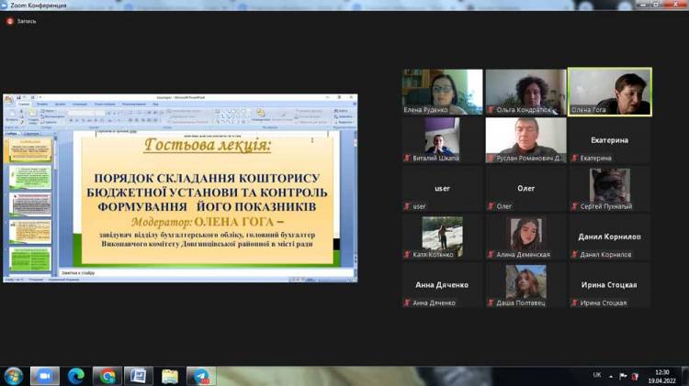Click Олена Гога's highlighted video tile
Viewport: 689px width, 386px height.
[609, 92]
